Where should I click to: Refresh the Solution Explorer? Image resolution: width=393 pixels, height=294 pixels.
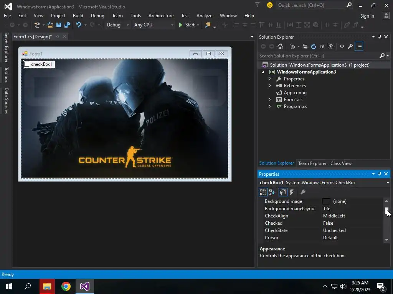[x=314, y=46]
